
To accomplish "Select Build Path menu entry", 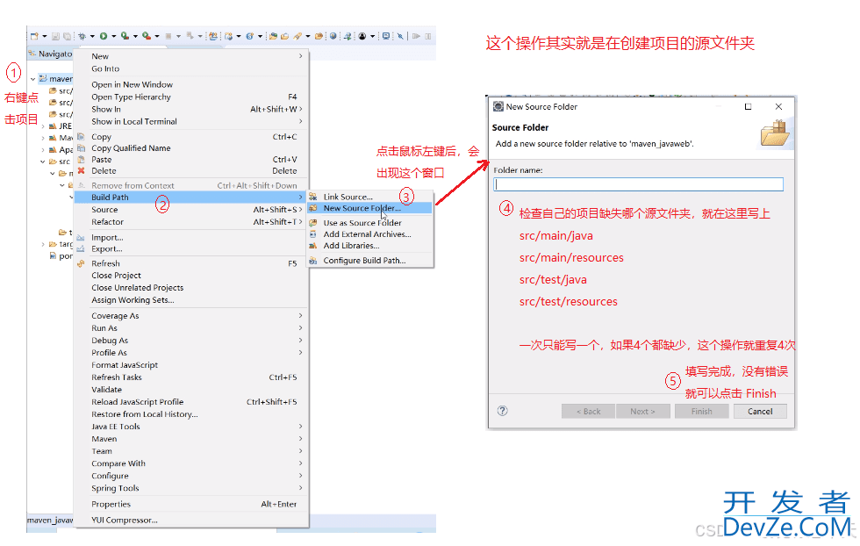I will pyautogui.click(x=191, y=197).
